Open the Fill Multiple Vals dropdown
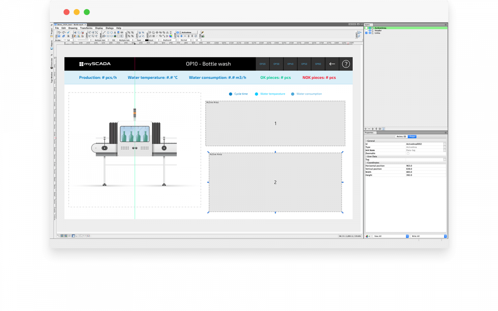 tap(125, 40)
